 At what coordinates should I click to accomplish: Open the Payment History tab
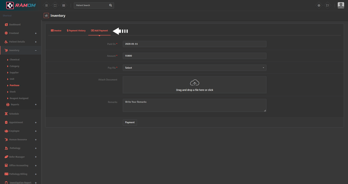coord(76,31)
